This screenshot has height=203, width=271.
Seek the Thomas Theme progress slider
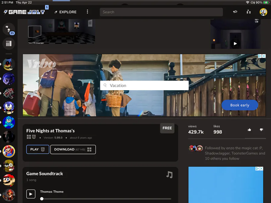point(106,199)
